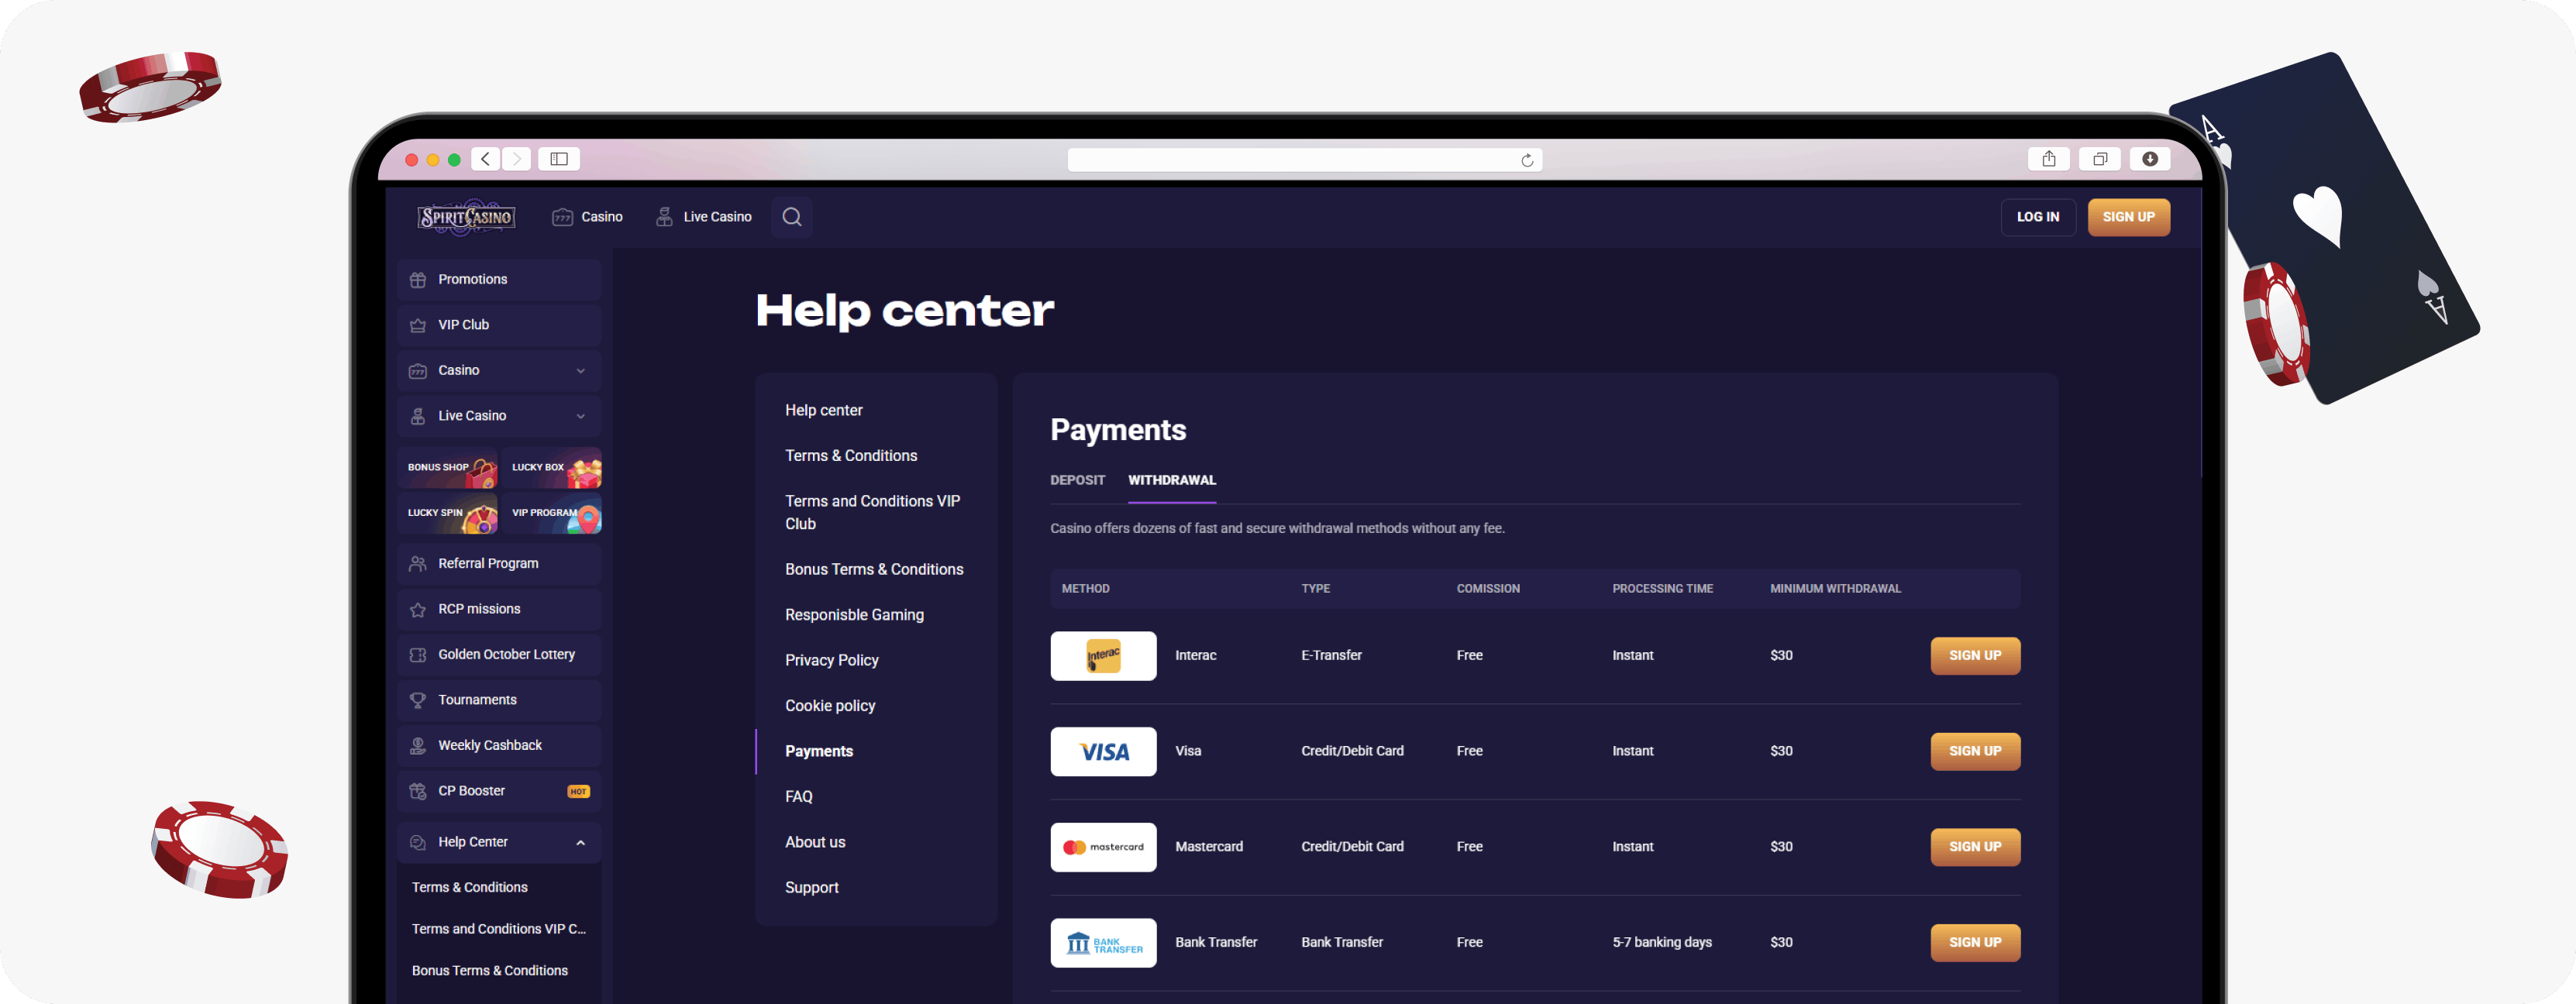This screenshot has width=2576, height=1004.
Task: Open FAQ in the help menu
Action: 798,797
